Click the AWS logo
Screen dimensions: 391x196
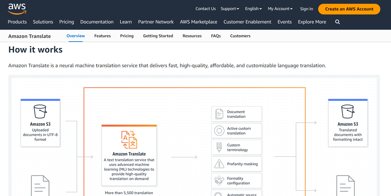(x=17, y=8)
